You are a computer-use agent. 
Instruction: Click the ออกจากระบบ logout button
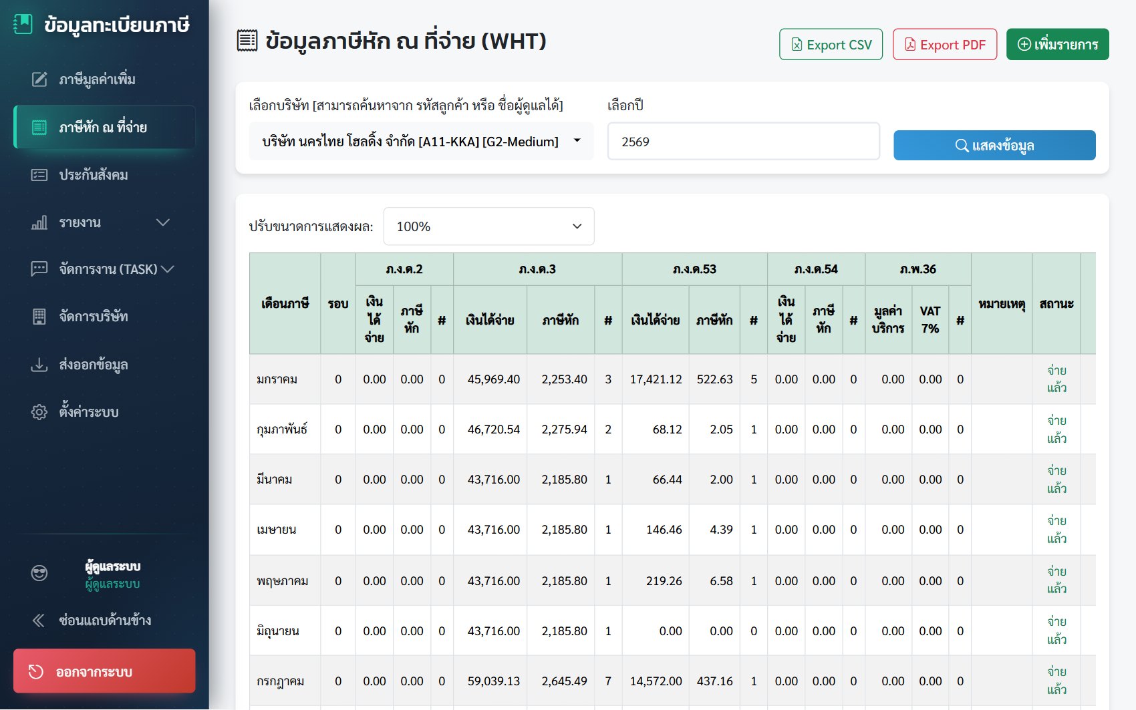[104, 671]
